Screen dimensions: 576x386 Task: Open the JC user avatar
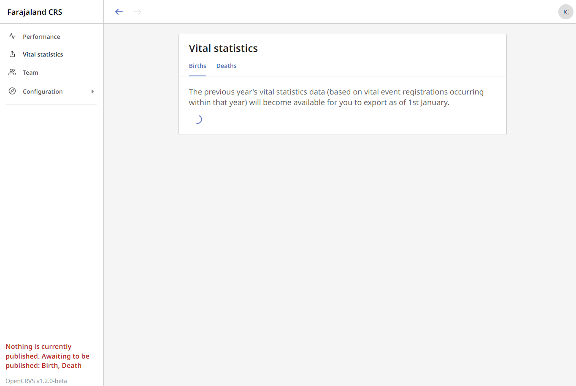(565, 12)
